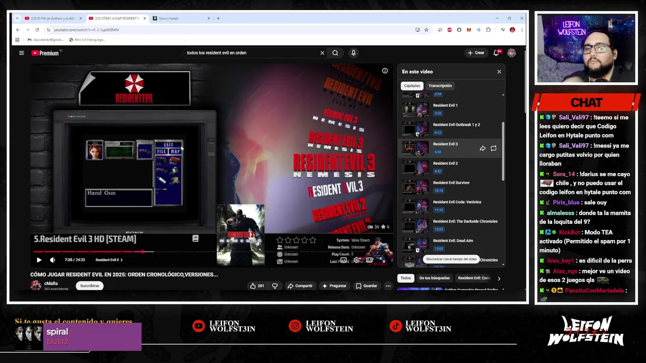
Task: Open more actions menu under video
Action: coord(388,286)
